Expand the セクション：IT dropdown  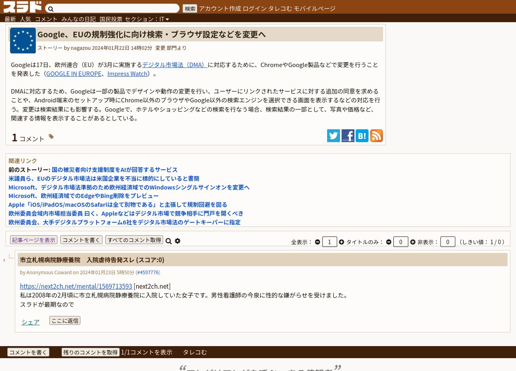pos(147,19)
